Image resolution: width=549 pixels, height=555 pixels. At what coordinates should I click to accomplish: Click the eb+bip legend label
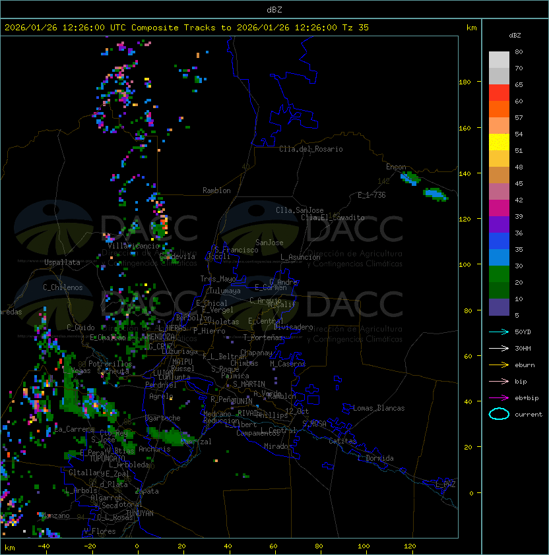[527, 398]
